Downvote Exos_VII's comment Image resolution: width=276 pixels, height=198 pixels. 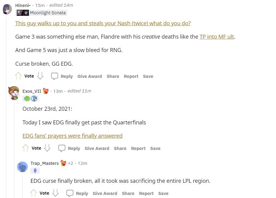[47, 148]
